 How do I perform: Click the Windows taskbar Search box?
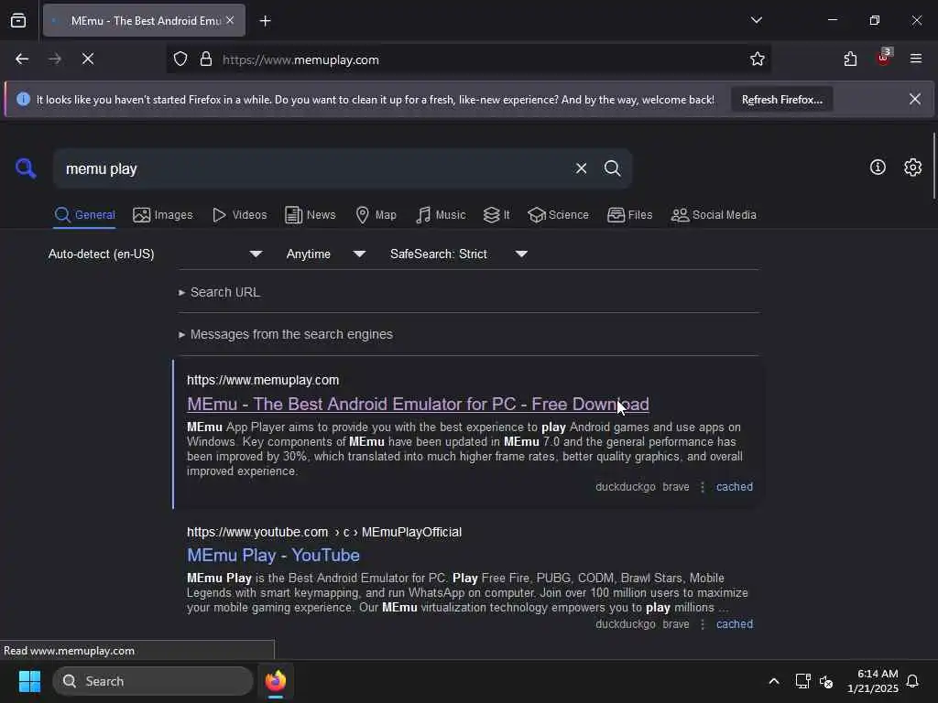(x=153, y=681)
